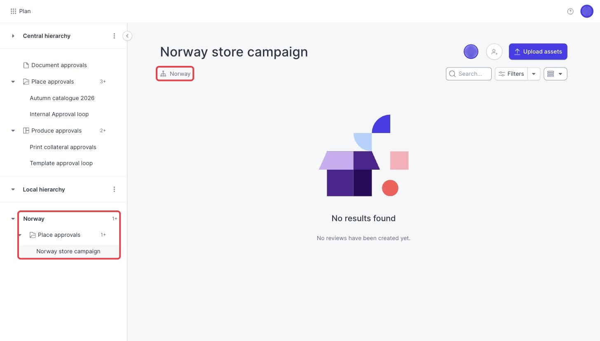Open the help question mark icon
The height and width of the screenshot is (341, 600).
tap(570, 12)
